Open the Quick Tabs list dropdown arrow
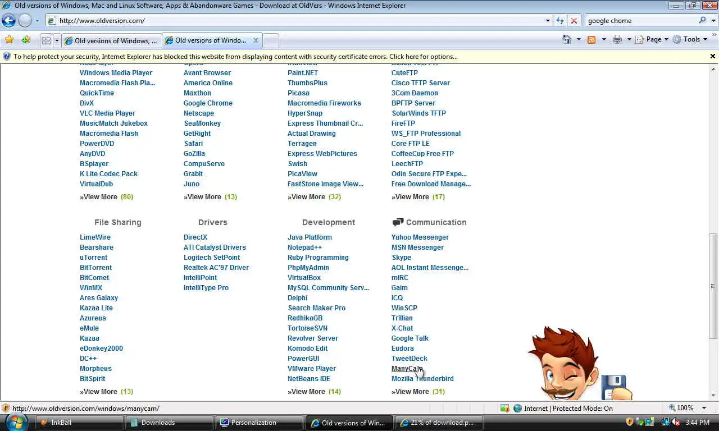Image resolution: width=719 pixels, height=431 pixels. click(57, 40)
